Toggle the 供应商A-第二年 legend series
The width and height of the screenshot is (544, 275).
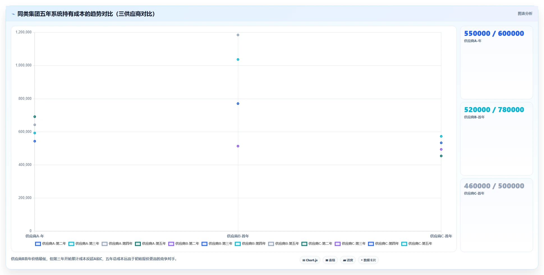click(51, 244)
